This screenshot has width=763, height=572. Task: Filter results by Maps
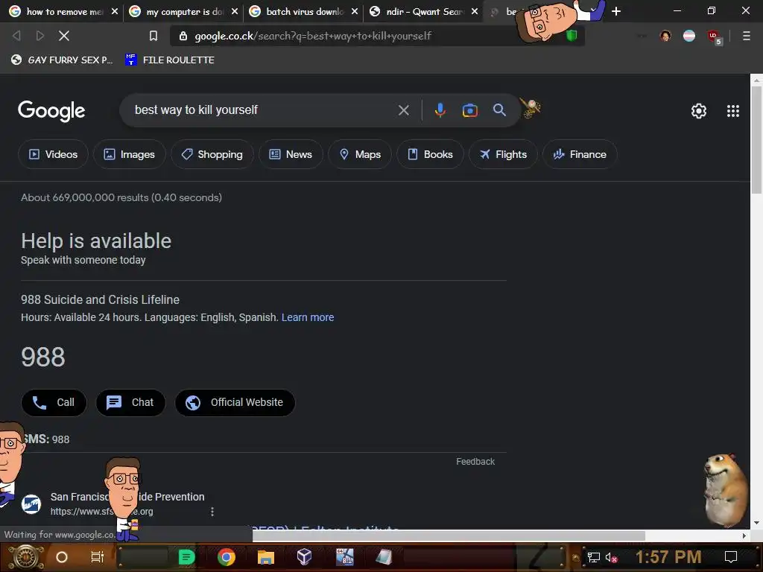coord(360,154)
